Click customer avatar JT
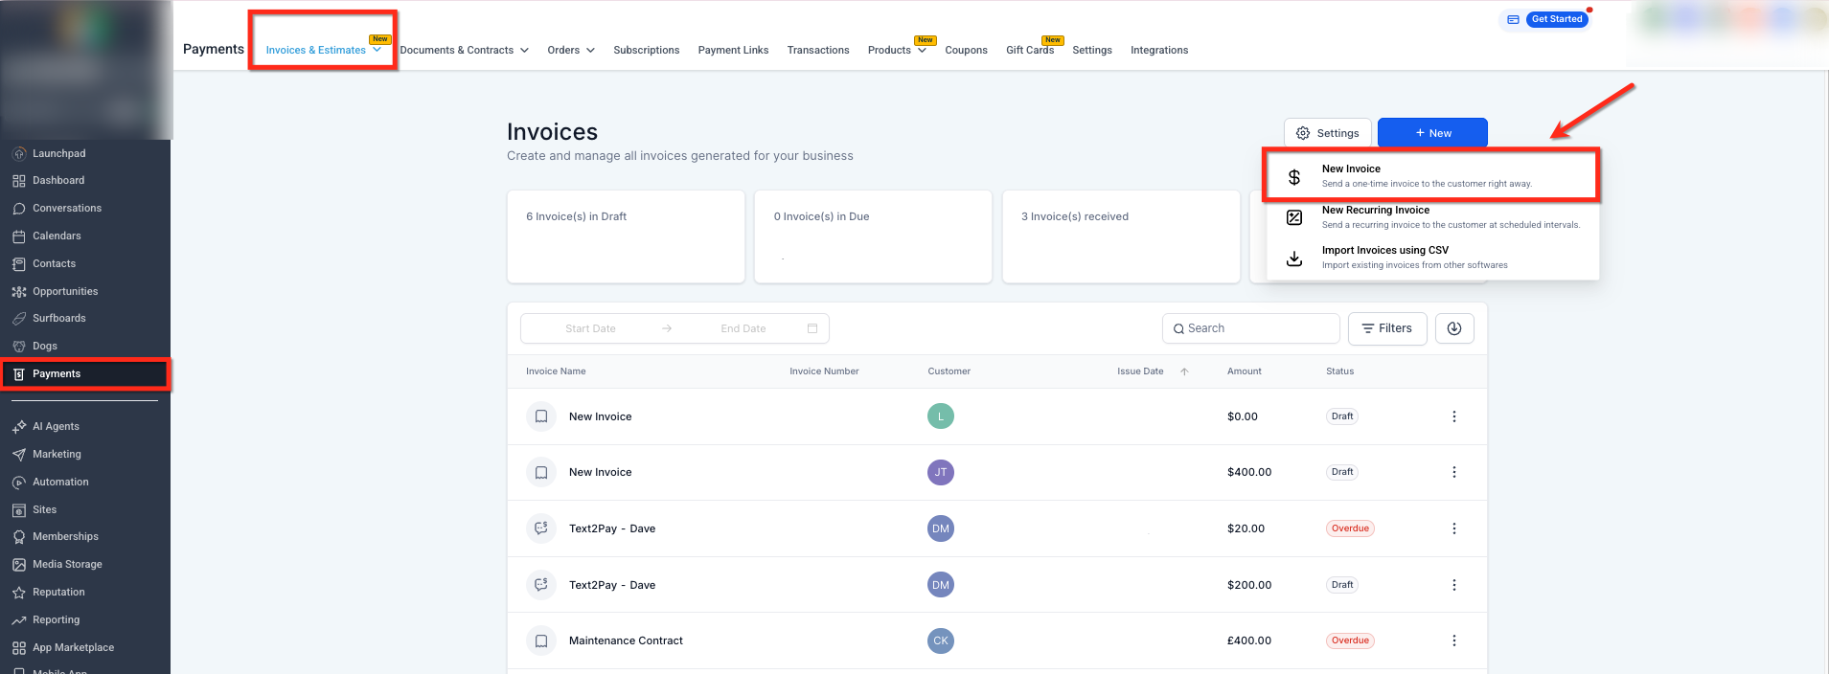The height and width of the screenshot is (674, 1829). coord(941,472)
